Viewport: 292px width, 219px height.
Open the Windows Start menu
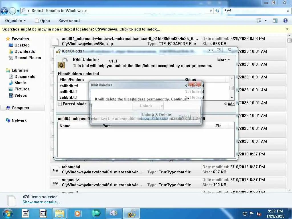[7, 213]
